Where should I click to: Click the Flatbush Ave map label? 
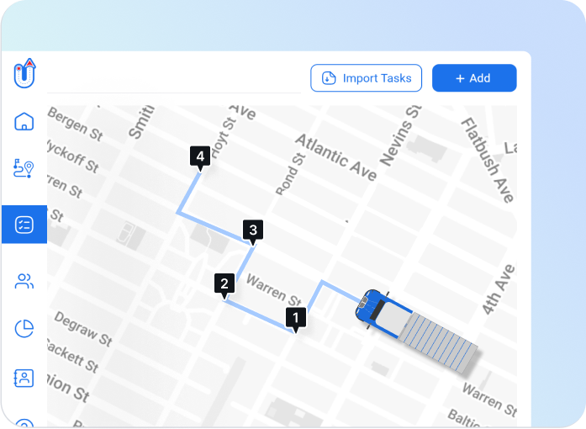tap(488, 160)
